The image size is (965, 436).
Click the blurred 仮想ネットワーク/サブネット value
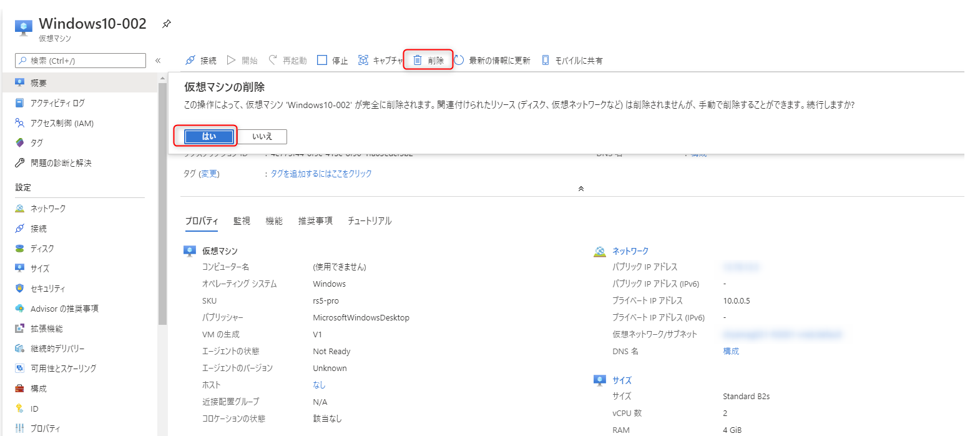[x=782, y=334]
